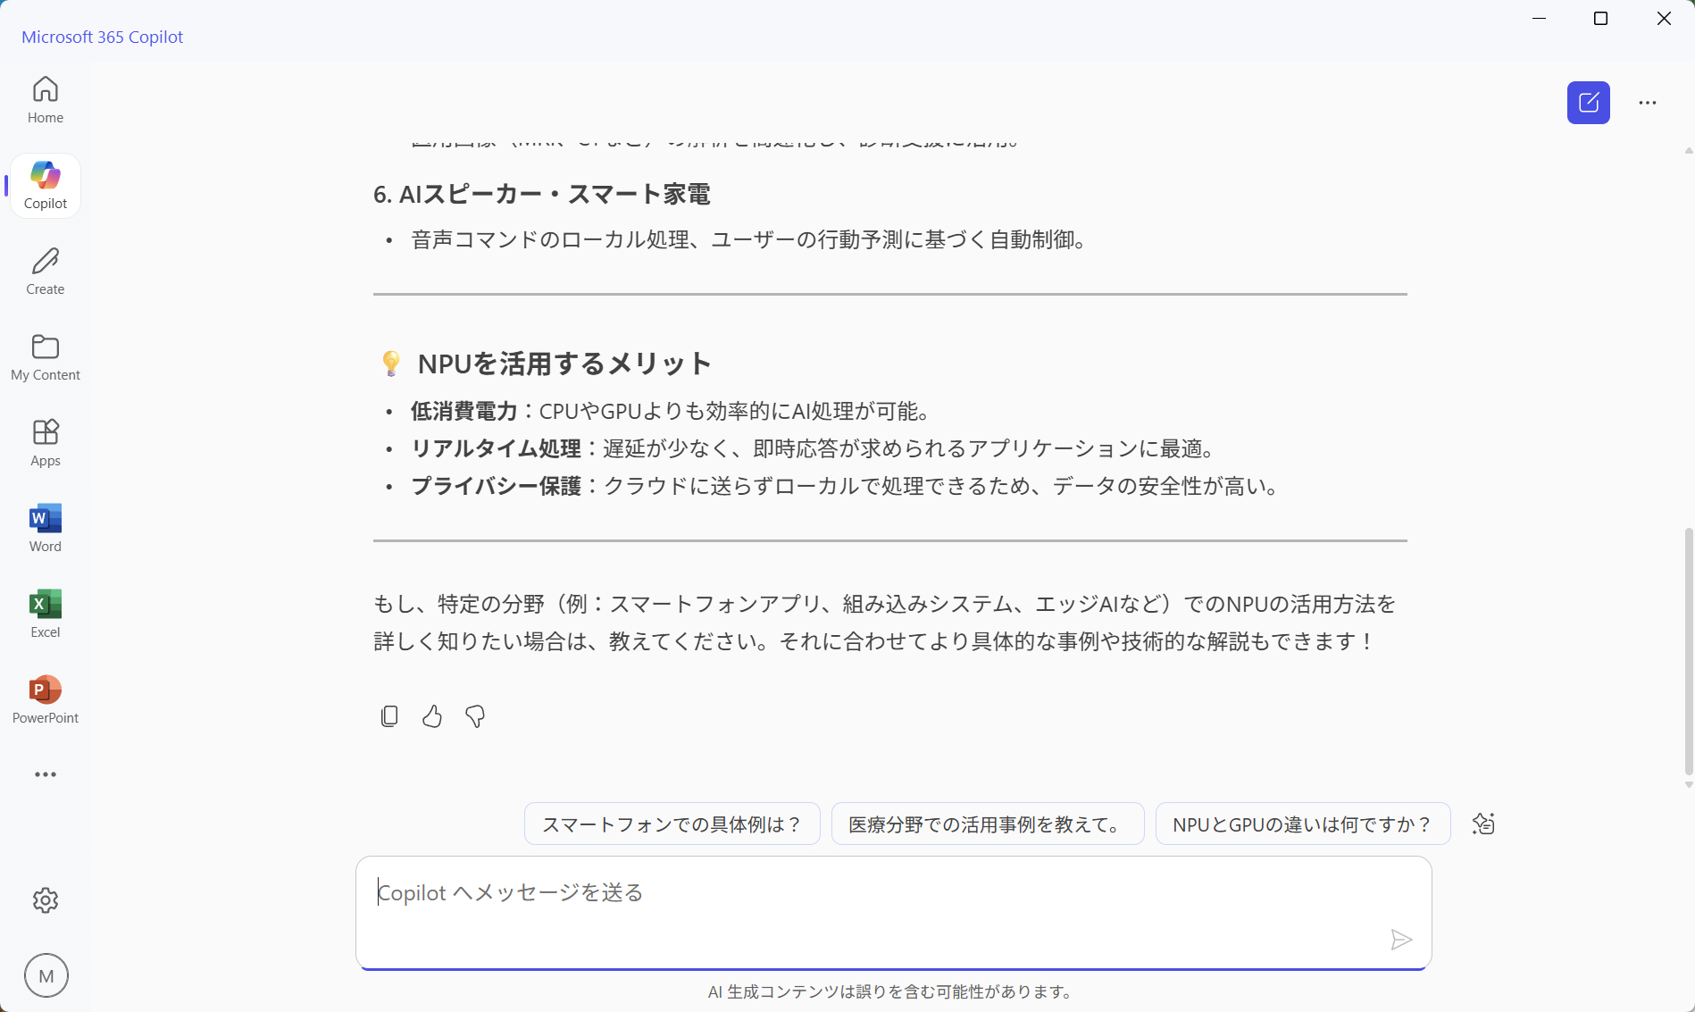Open the conversation options menu
The height and width of the screenshot is (1012, 1695).
(1648, 102)
